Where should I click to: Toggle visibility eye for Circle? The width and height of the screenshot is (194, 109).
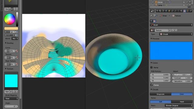(184, 2)
